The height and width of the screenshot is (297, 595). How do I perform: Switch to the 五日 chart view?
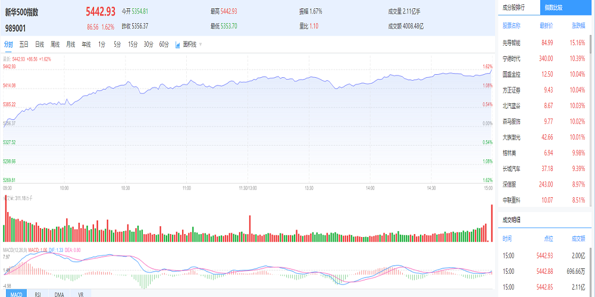click(x=24, y=45)
